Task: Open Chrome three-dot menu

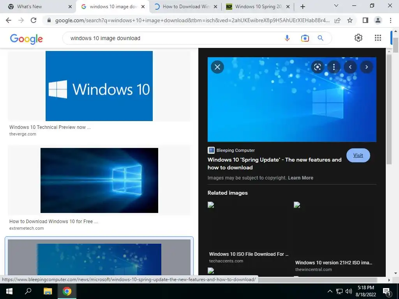Action: pos(390,20)
